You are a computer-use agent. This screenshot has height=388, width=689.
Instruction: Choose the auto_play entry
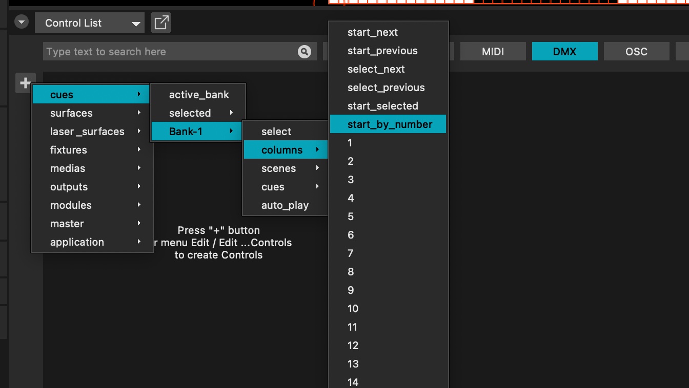pyautogui.click(x=286, y=205)
